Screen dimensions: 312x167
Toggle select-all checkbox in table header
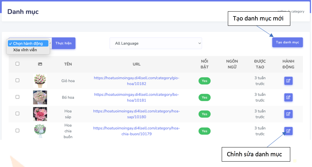17,64
